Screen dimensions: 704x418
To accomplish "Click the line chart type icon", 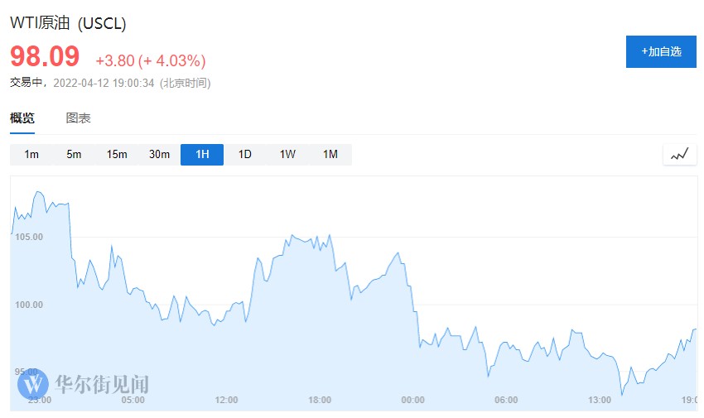I will [x=679, y=155].
